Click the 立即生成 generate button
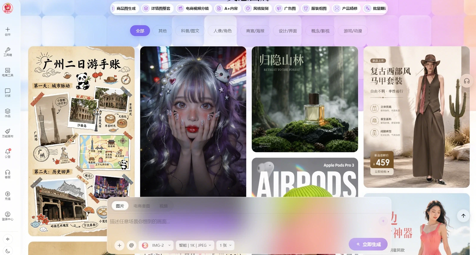476x255 pixels. coord(368,244)
